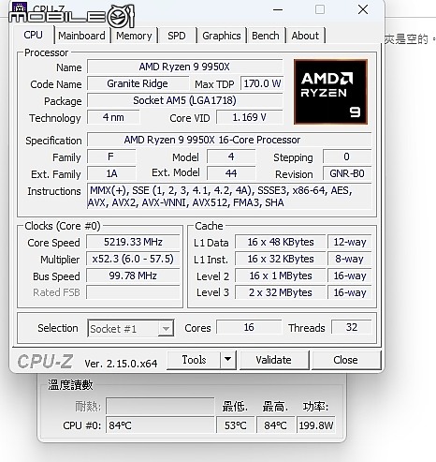Screen dimensions: 436x462
Task: Click the AMD Ryzen 9 logo
Action: (x=330, y=92)
